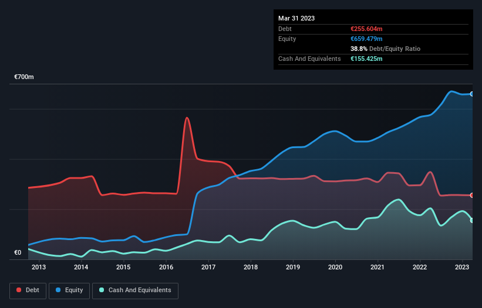Click the Equity value €659.479m
Image resolution: width=482 pixels, height=308 pixels.
point(366,39)
